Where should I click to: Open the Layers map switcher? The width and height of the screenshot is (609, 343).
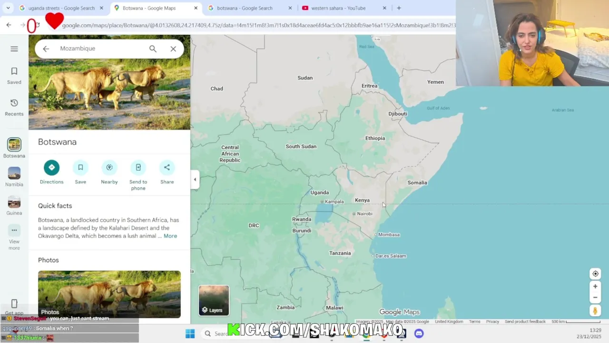[214, 301]
